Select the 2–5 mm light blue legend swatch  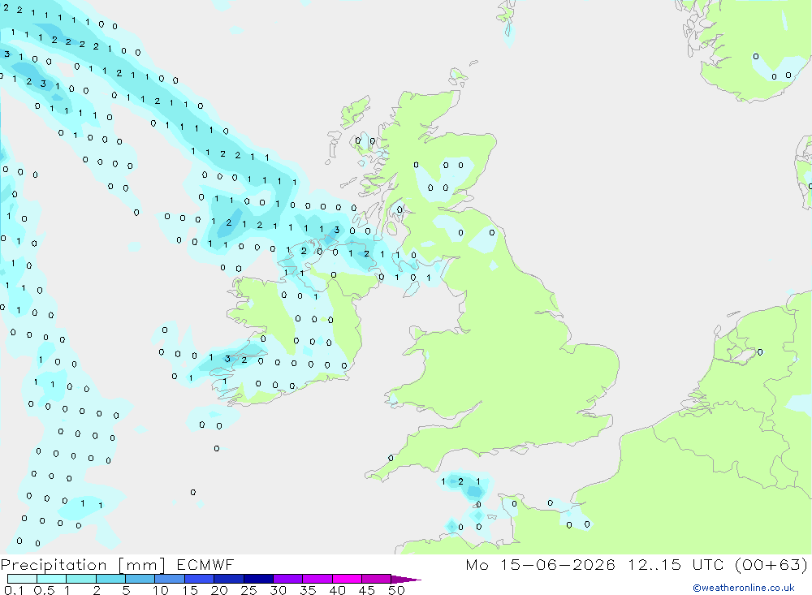[110, 579]
